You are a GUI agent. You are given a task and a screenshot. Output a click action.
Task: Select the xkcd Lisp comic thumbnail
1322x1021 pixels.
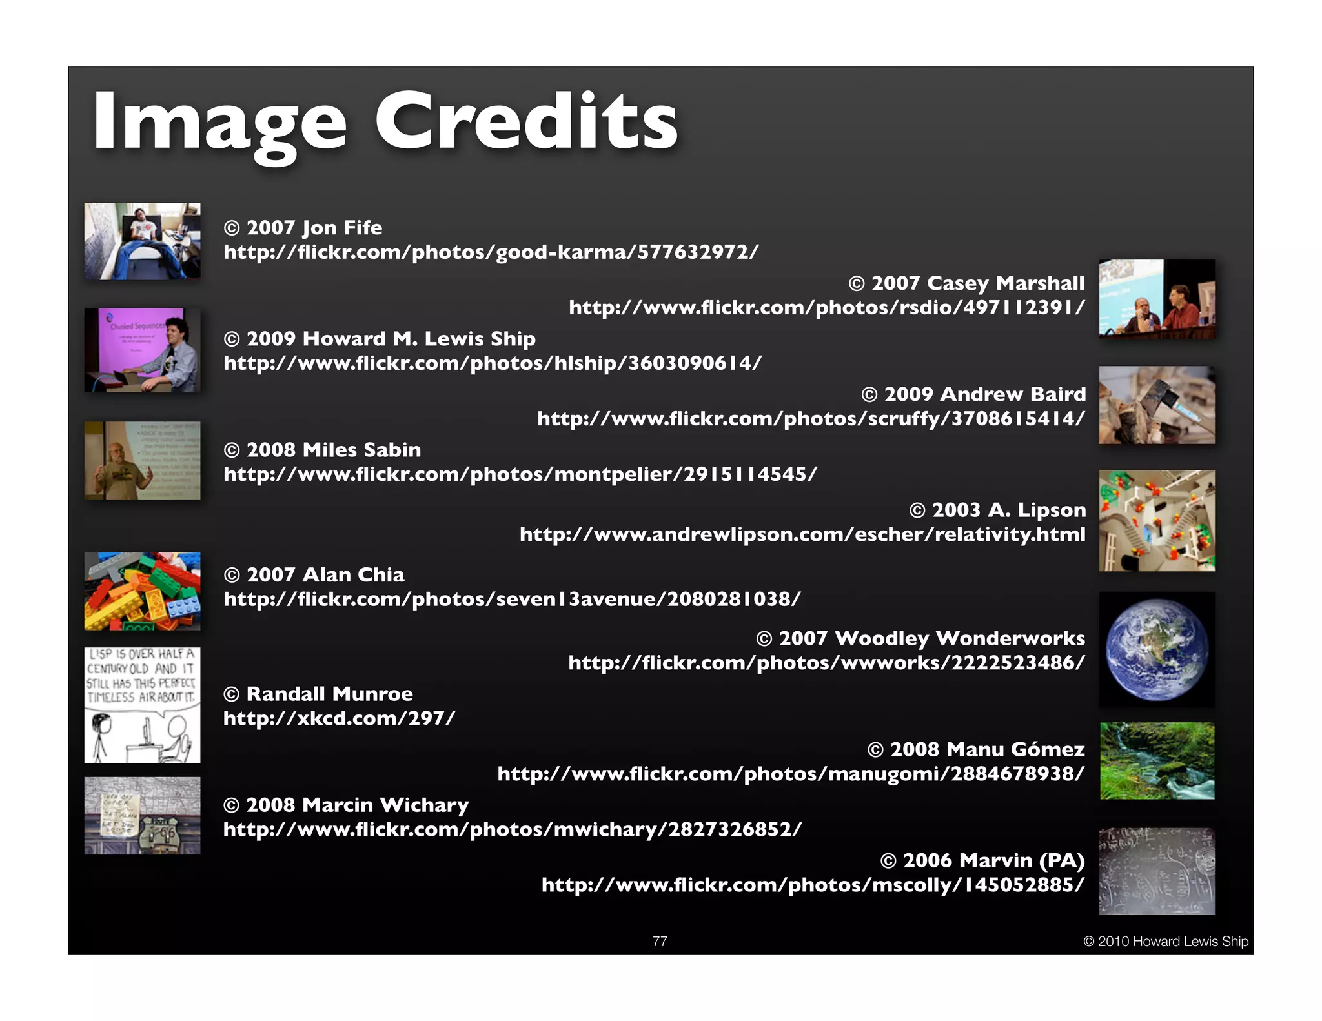pyautogui.click(x=142, y=705)
